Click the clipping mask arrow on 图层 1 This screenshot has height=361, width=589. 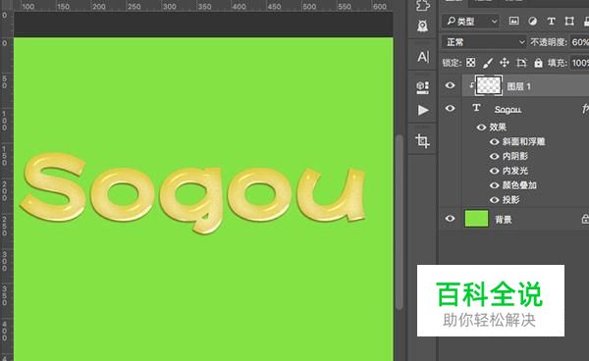tap(471, 85)
